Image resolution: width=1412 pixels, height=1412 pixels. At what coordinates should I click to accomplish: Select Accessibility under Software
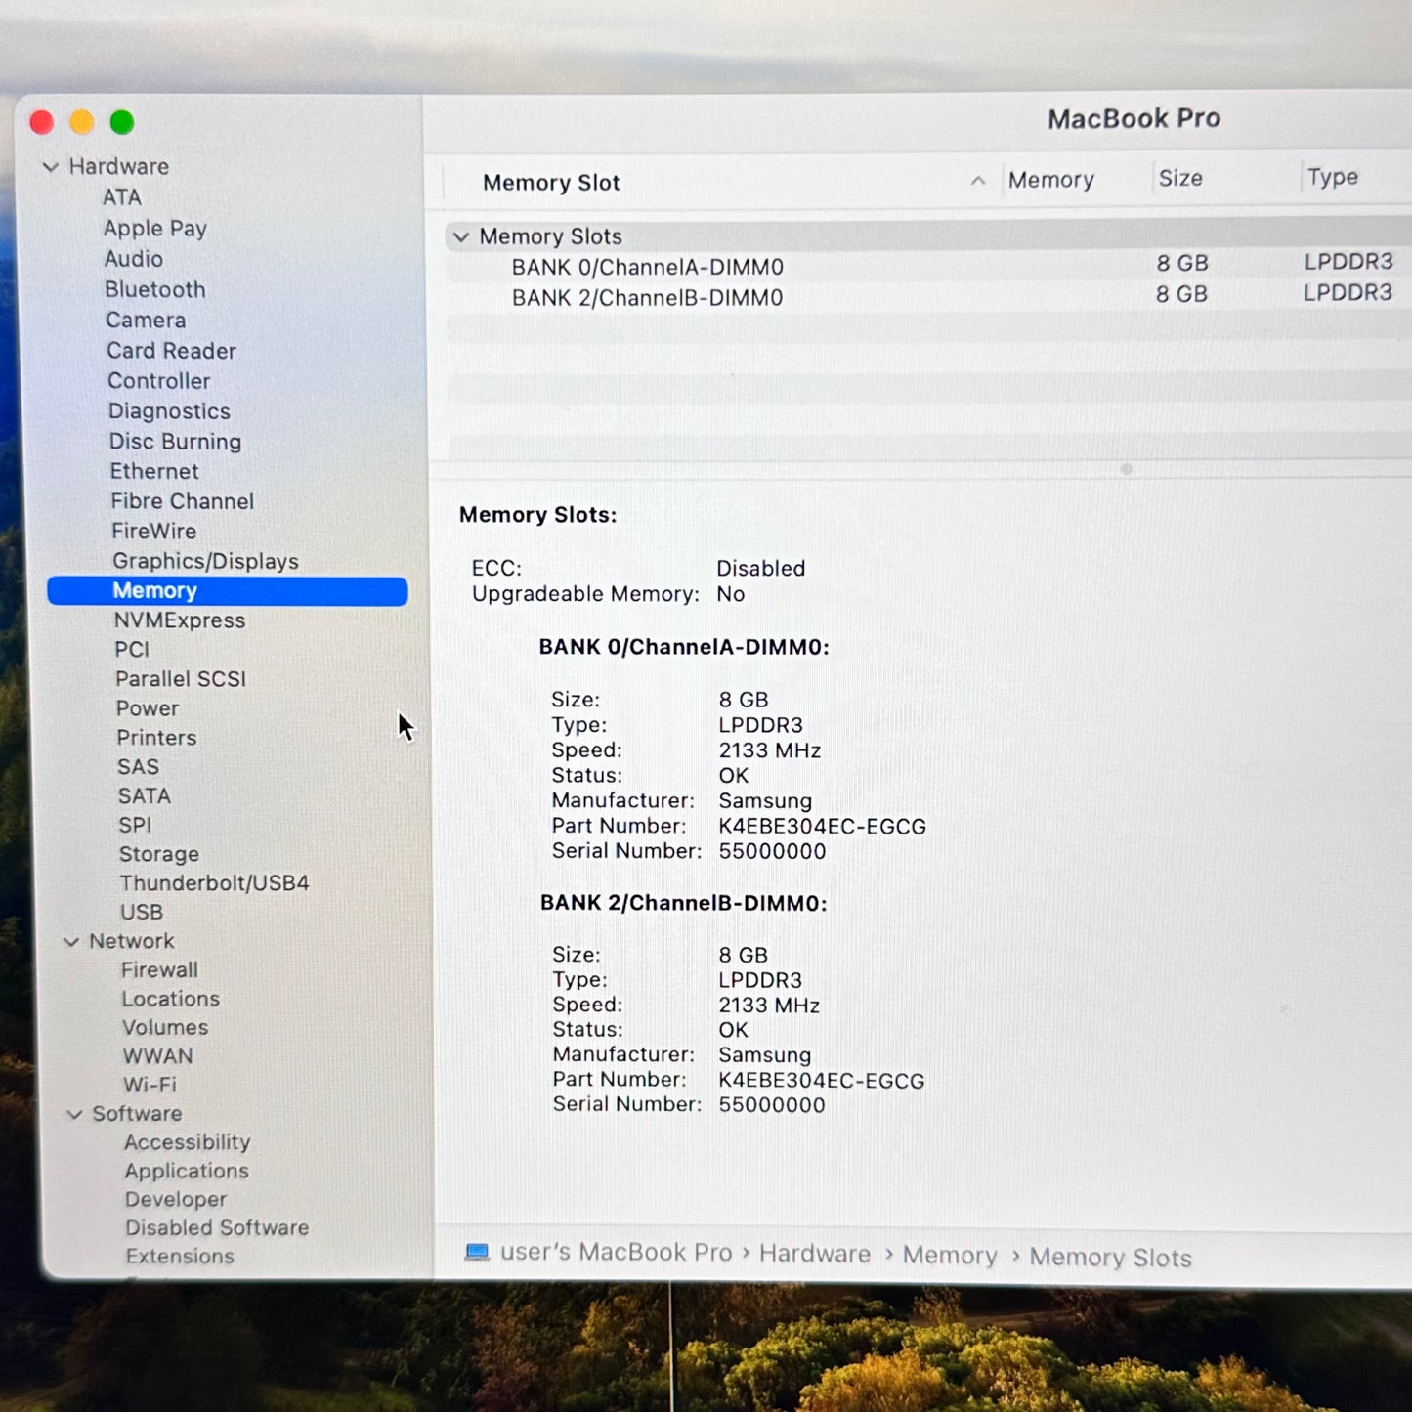pyautogui.click(x=188, y=1142)
